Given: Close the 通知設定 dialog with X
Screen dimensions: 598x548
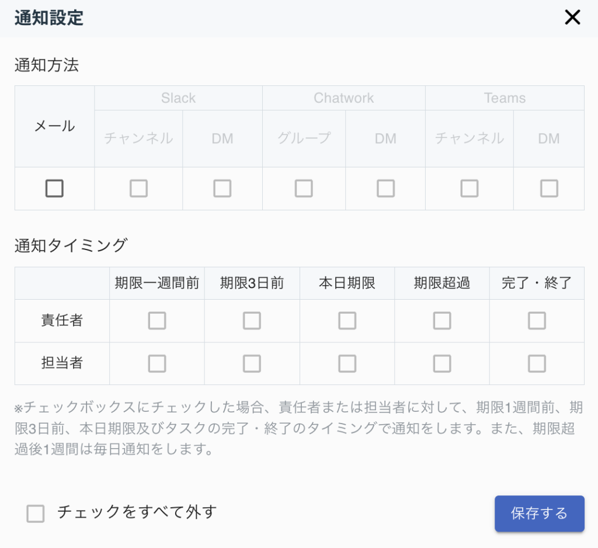Looking at the screenshot, I should [x=572, y=18].
